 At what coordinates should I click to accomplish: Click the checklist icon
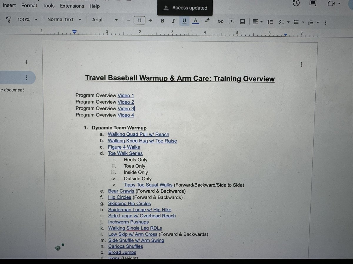(281, 22)
